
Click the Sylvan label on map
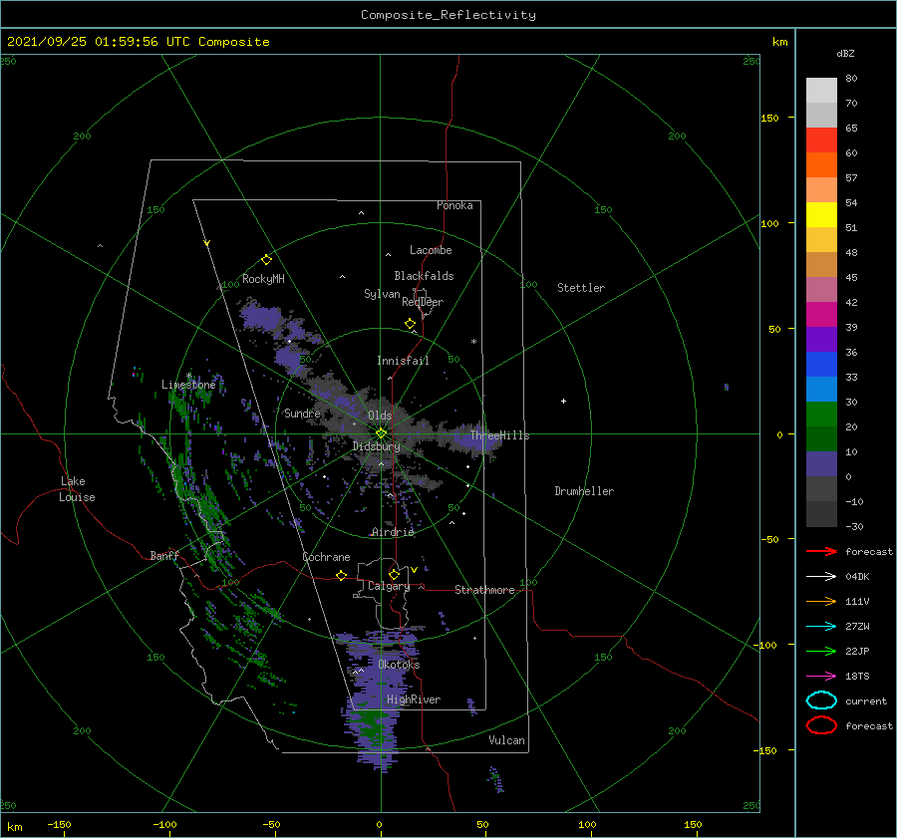[x=382, y=294]
